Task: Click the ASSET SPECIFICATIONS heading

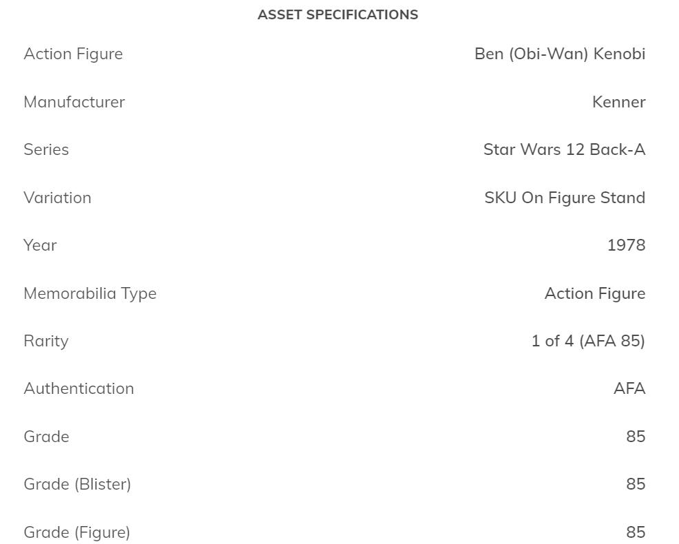Action: click(337, 14)
